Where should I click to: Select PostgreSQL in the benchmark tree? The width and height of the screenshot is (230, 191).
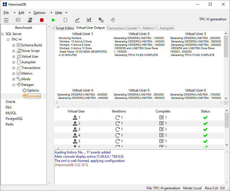[x=14, y=119]
